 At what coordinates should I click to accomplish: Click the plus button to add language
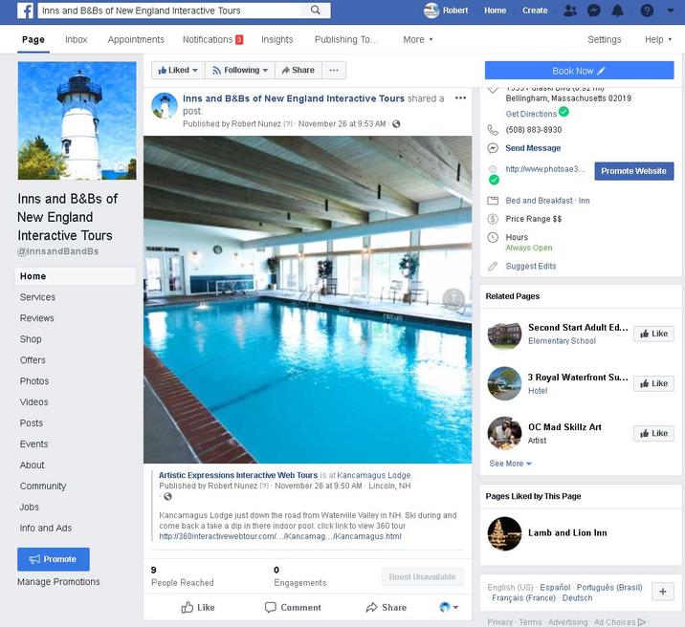click(x=662, y=592)
